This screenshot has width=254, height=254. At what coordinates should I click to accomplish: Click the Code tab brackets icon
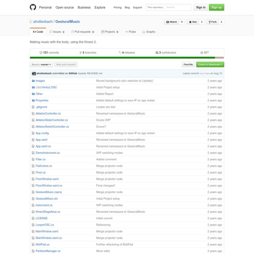[34, 32]
